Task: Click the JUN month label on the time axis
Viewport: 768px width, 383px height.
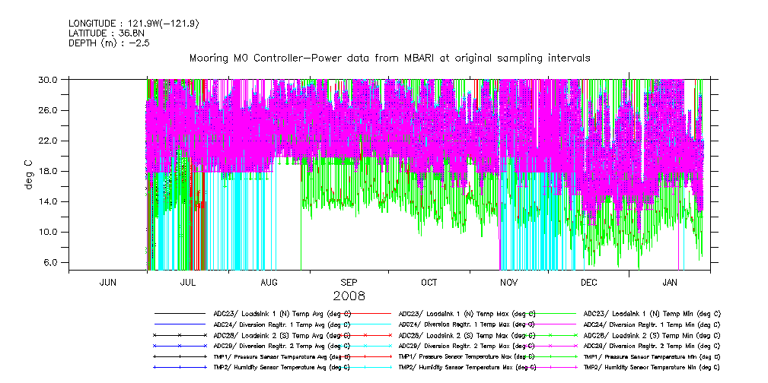Action: click(108, 282)
